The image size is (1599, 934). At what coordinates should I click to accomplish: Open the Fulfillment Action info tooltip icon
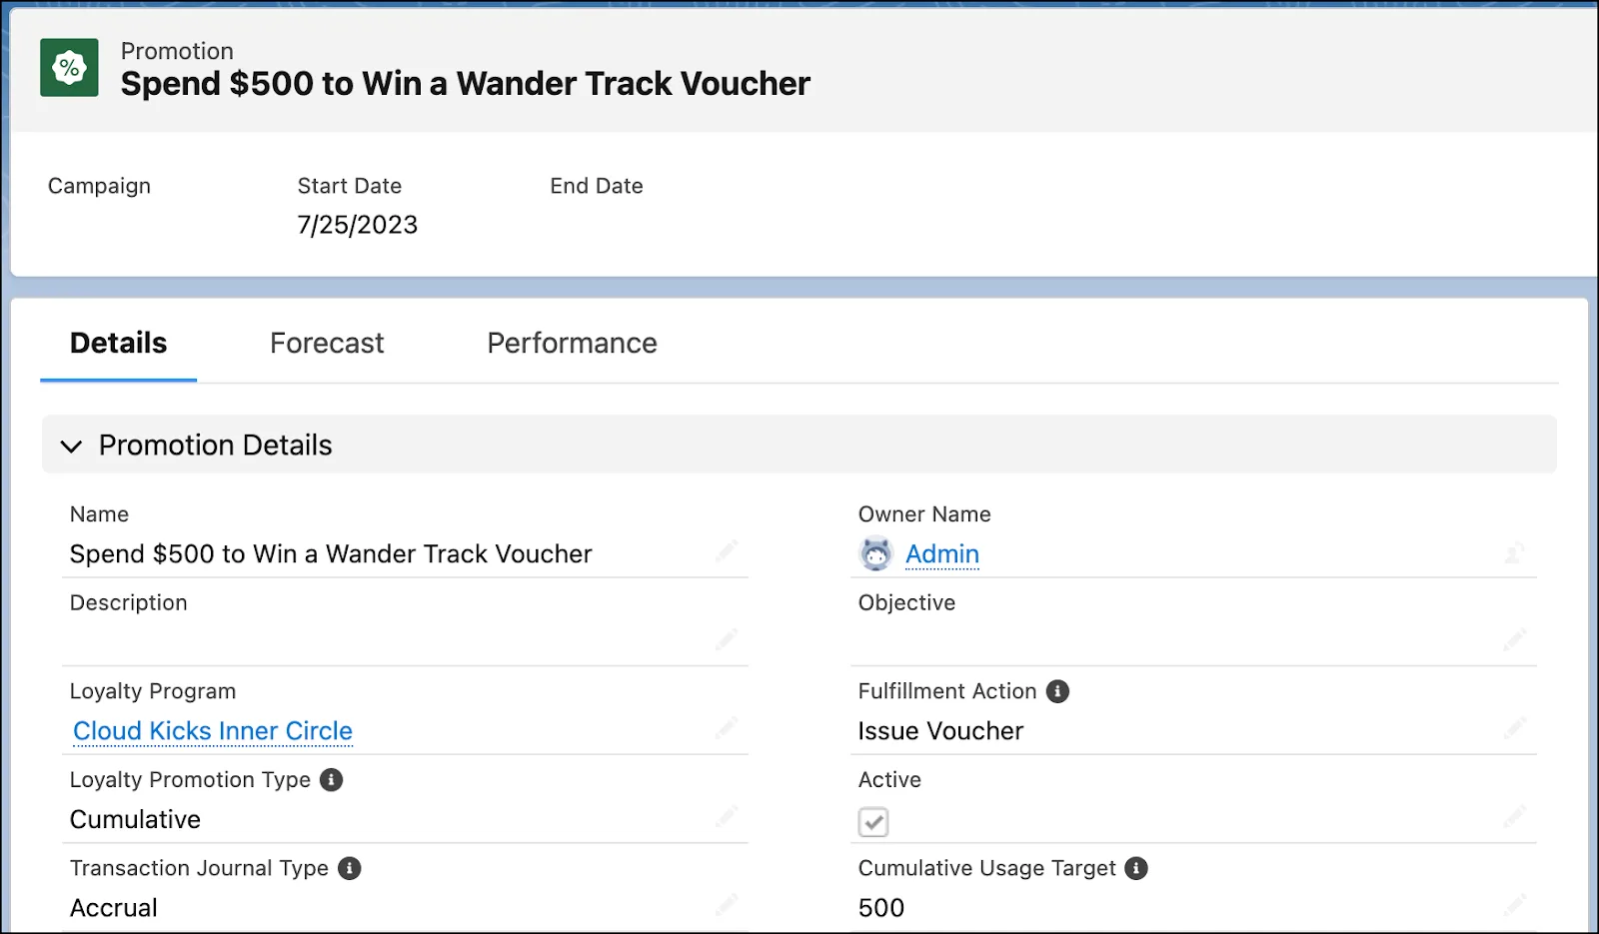click(x=1058, y=690)
